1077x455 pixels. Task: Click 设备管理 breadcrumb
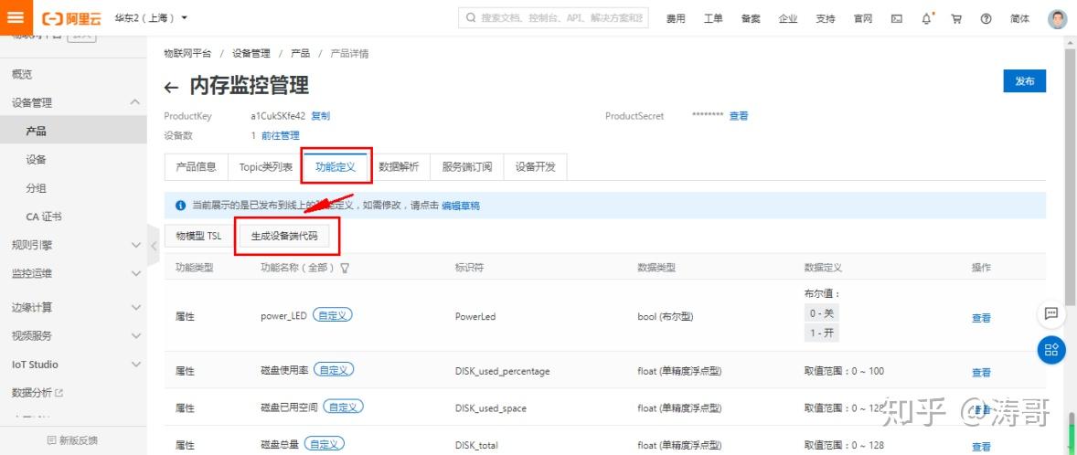(251, 54)
